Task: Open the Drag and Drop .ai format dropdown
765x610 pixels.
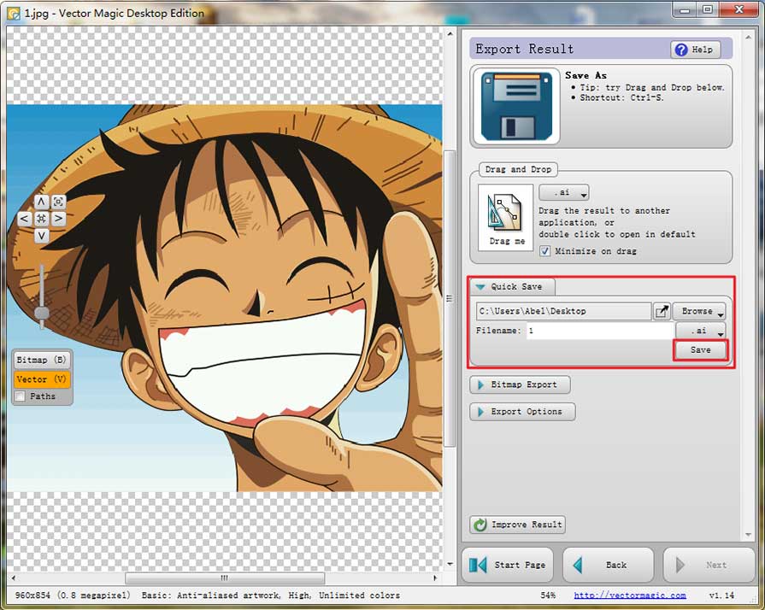Action: (x=563, y=193)
